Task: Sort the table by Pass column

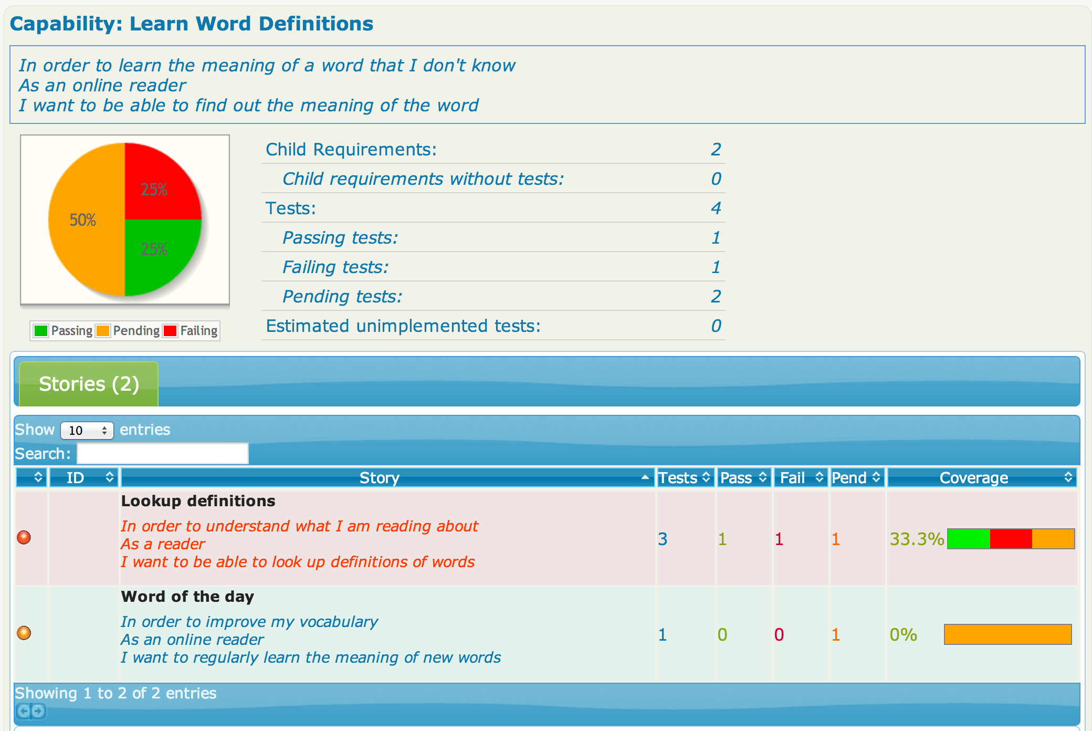Action: tap(744, 477)
